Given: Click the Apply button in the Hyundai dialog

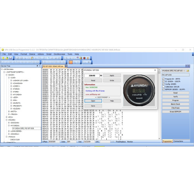Looking at the screenshot, I should point(112,76).
